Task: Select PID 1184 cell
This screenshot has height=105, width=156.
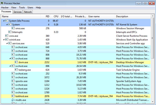Action: 47,81
